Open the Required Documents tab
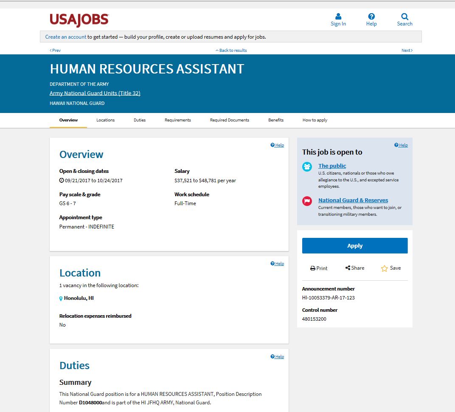The image size is (455, 412). coord(230,120)
